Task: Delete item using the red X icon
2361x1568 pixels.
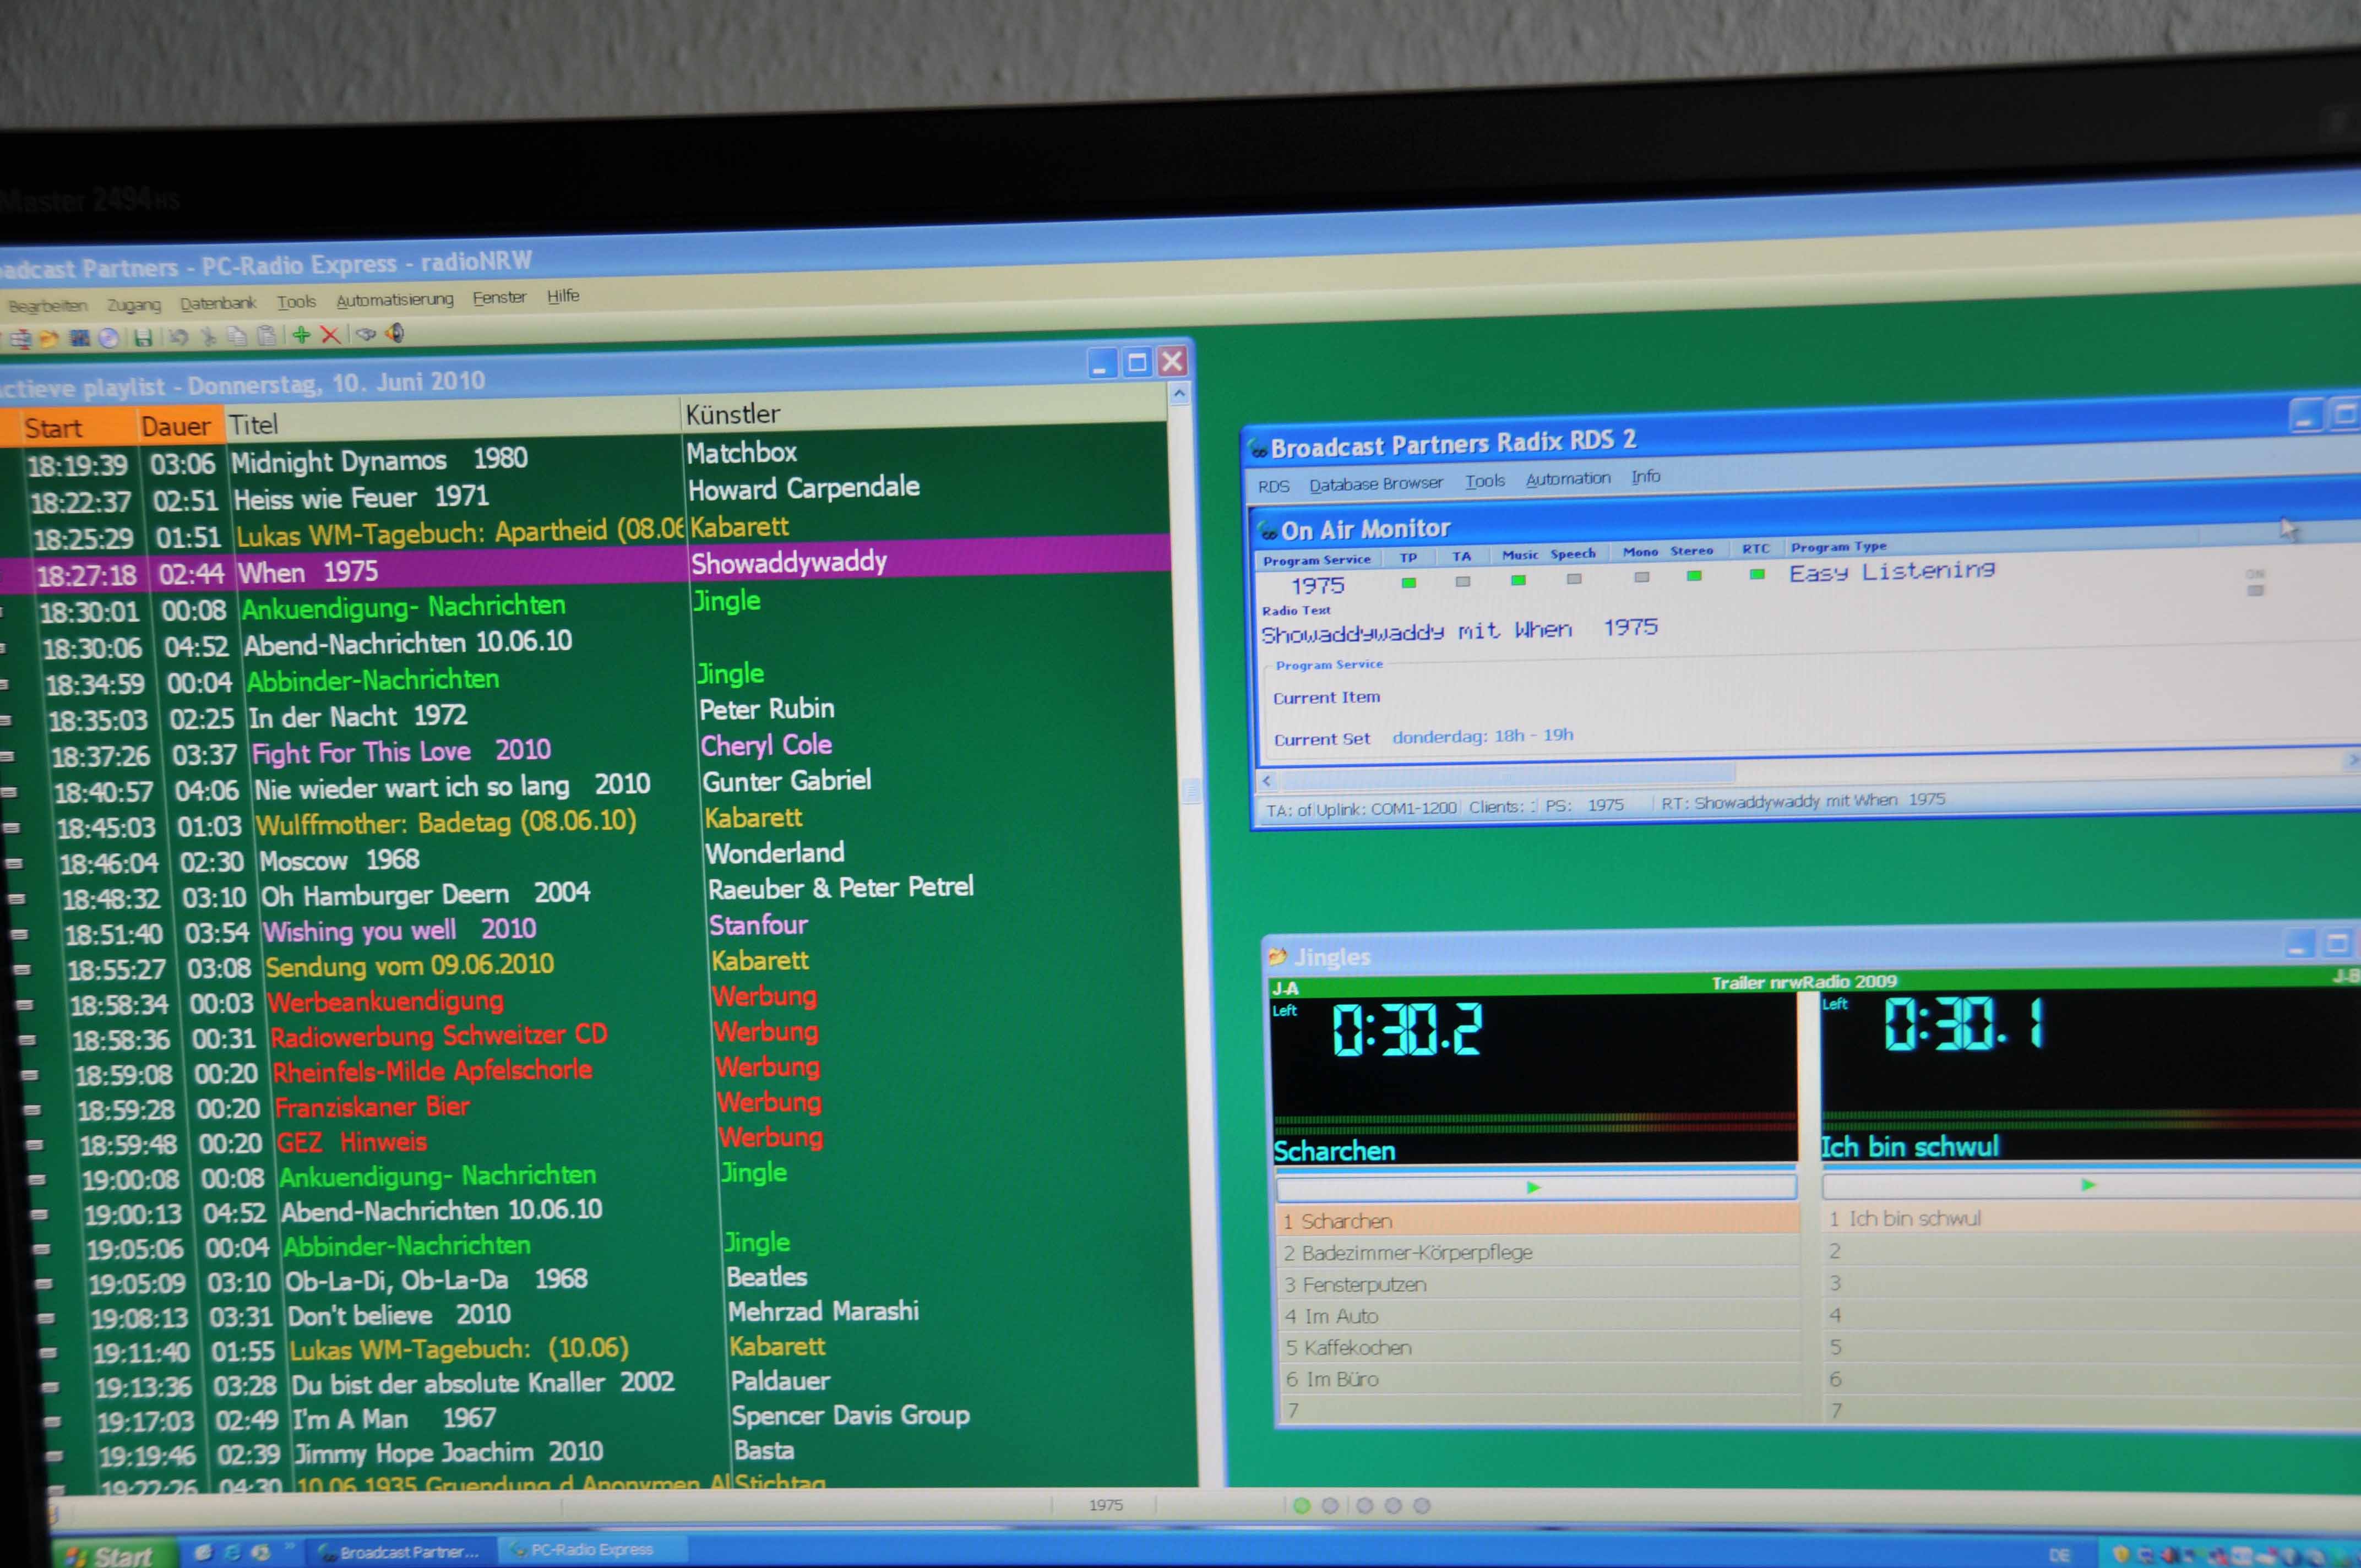Action: point(330,334)
